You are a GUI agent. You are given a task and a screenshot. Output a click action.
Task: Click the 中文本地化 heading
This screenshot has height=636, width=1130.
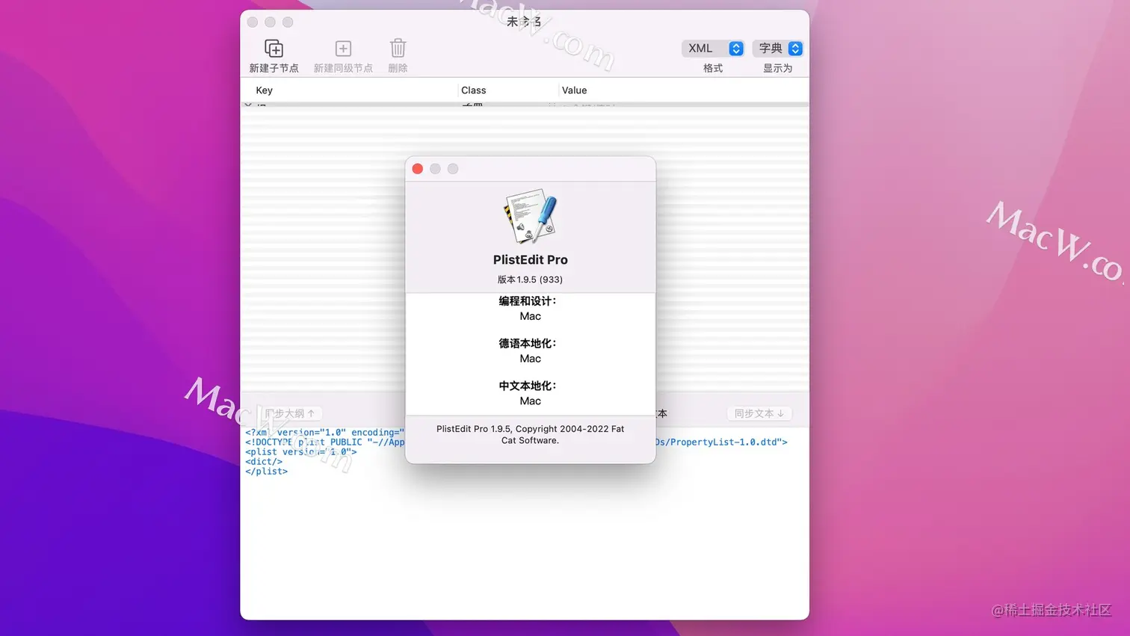point(528,386)
